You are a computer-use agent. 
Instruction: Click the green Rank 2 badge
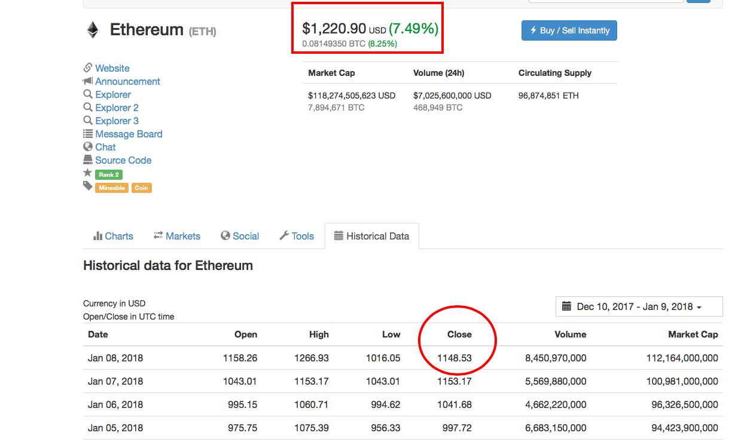point(109,174)
